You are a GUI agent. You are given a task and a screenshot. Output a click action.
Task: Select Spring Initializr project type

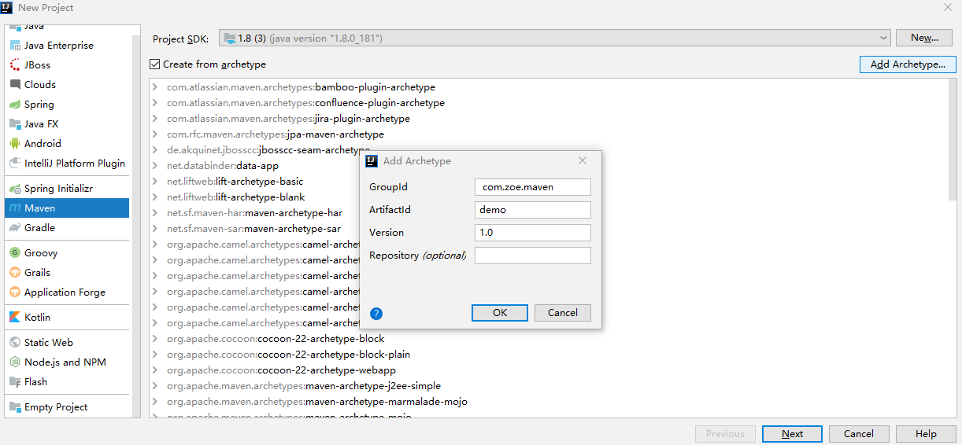coord(66,189)
